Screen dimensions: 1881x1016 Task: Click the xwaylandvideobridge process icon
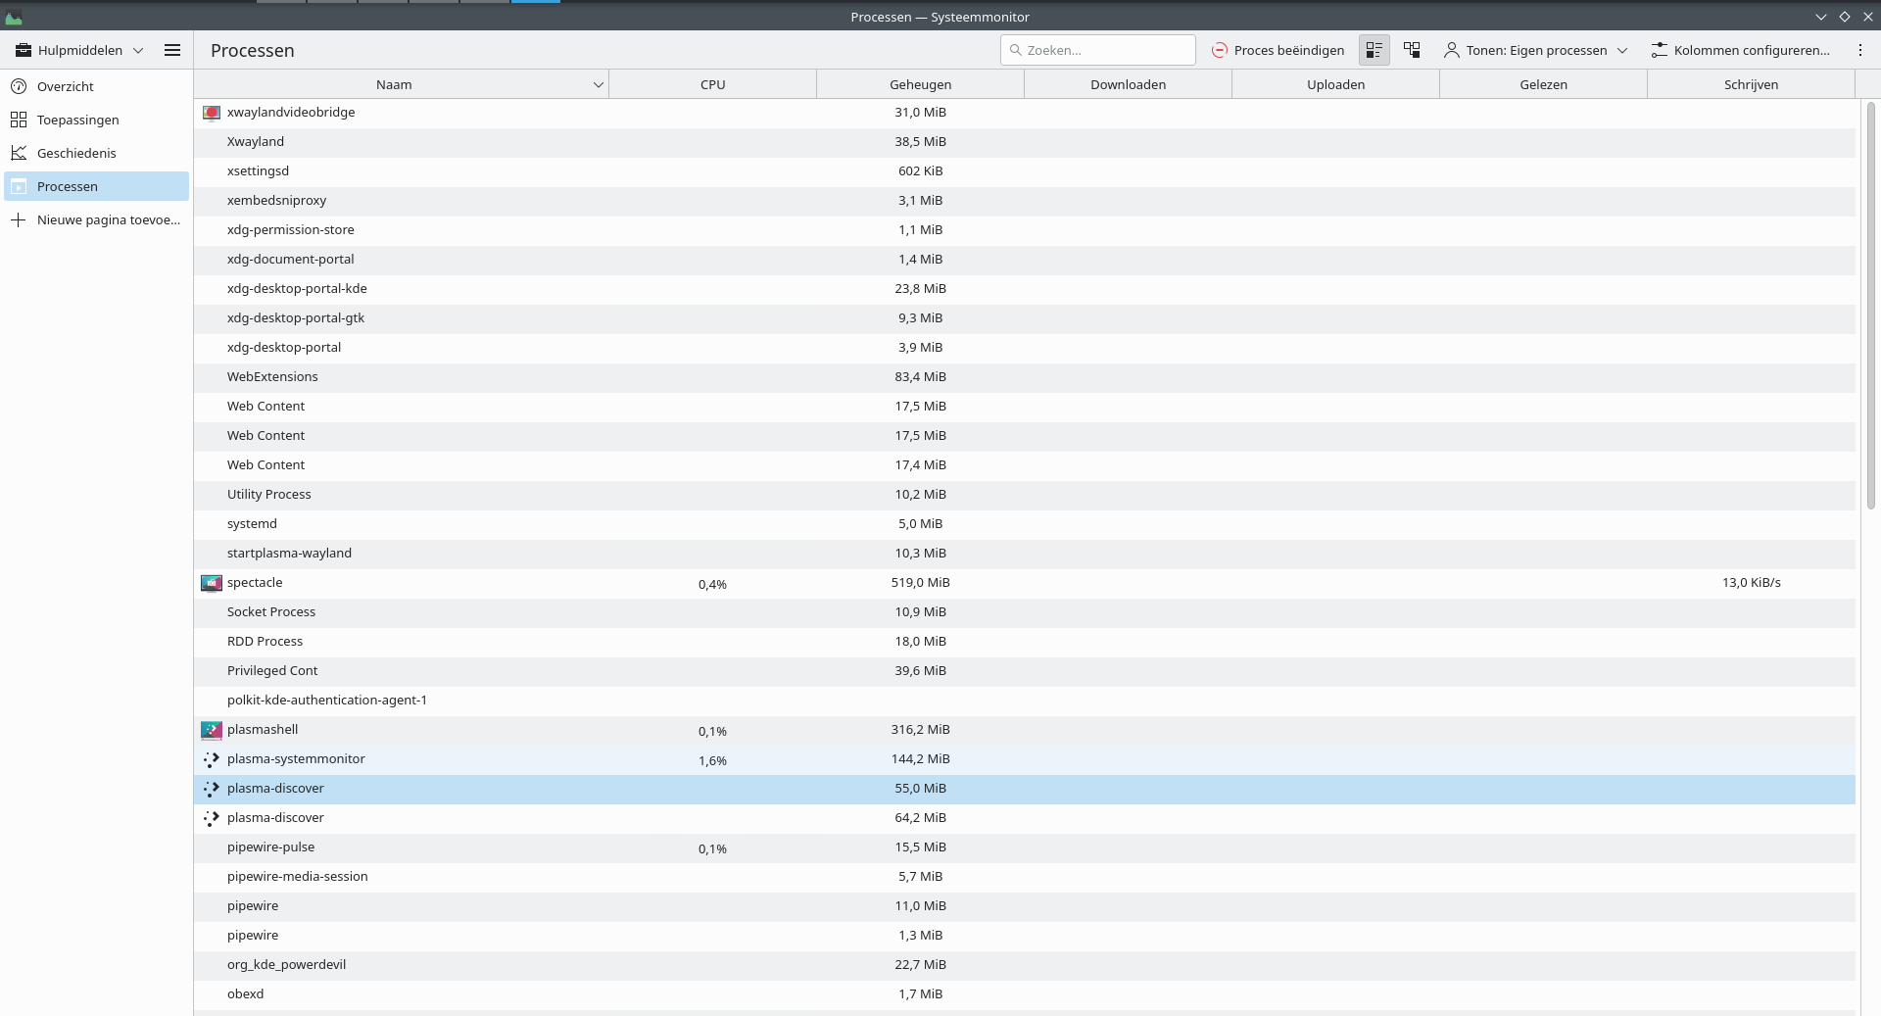(x=211, y=113)
